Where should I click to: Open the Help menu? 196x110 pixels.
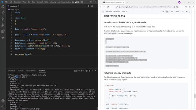point(46,2)
